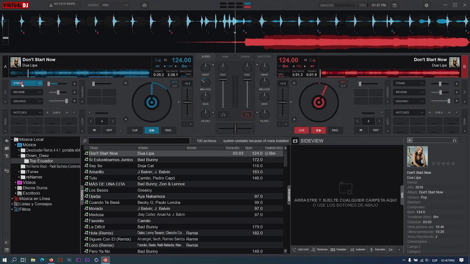
Task: Toggle VINYL mode on deck A
Action: point(175,82)
